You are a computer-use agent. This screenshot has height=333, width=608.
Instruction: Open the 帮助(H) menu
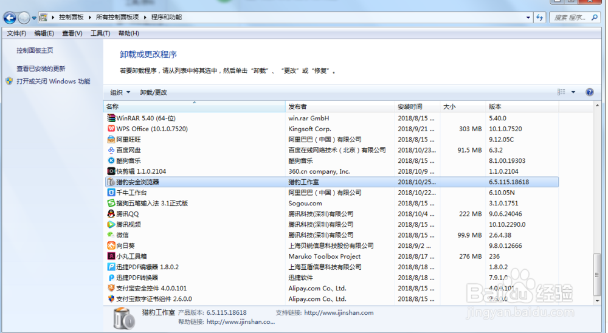coord(129,33)
